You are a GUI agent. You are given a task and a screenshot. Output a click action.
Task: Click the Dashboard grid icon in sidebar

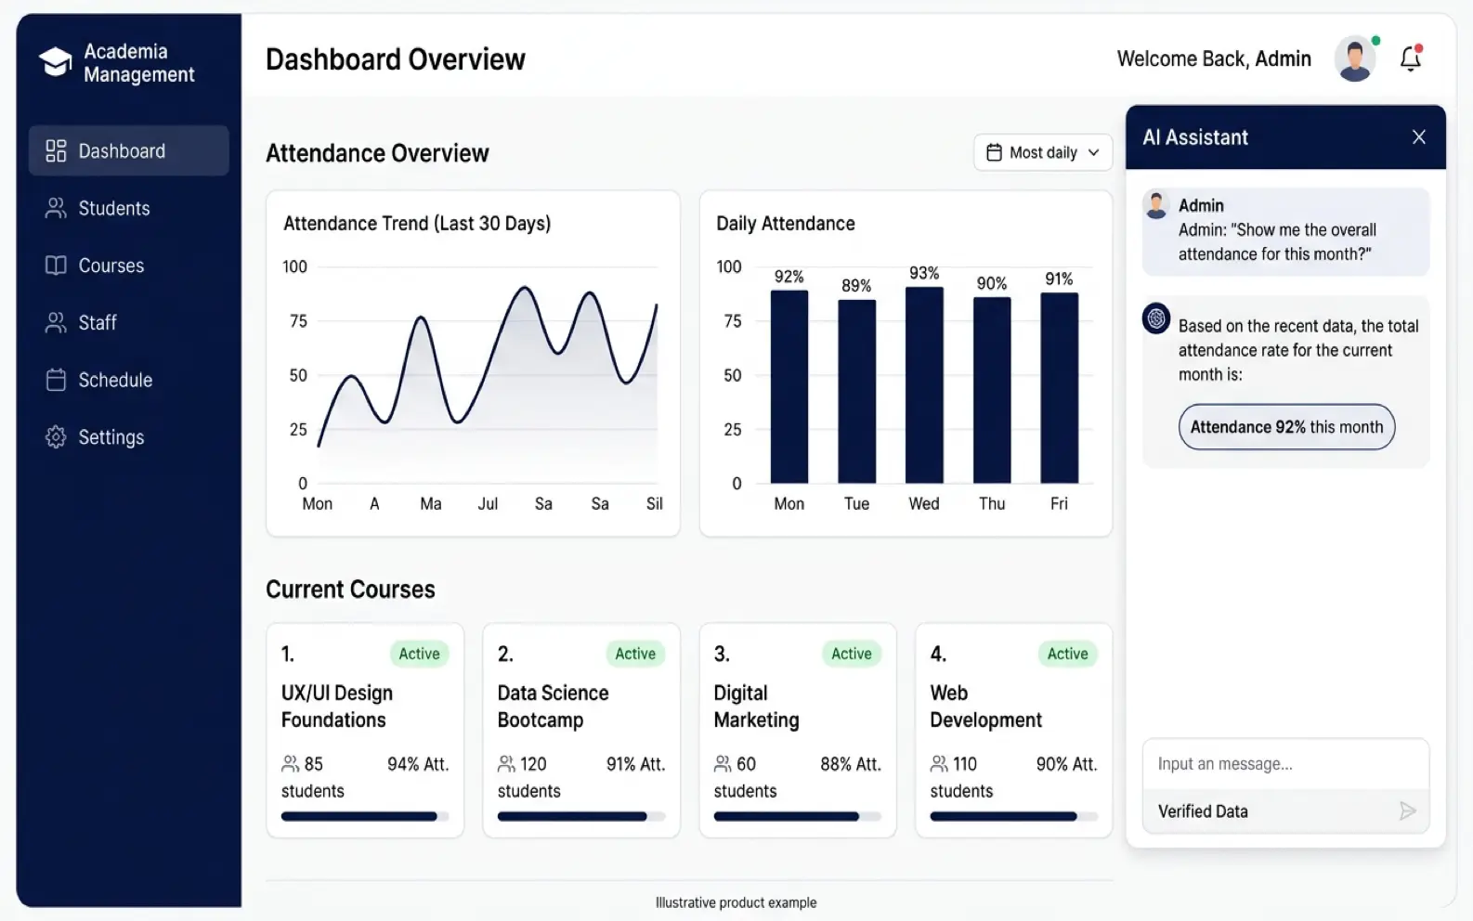pyautogui.click(x=56, y=150)
